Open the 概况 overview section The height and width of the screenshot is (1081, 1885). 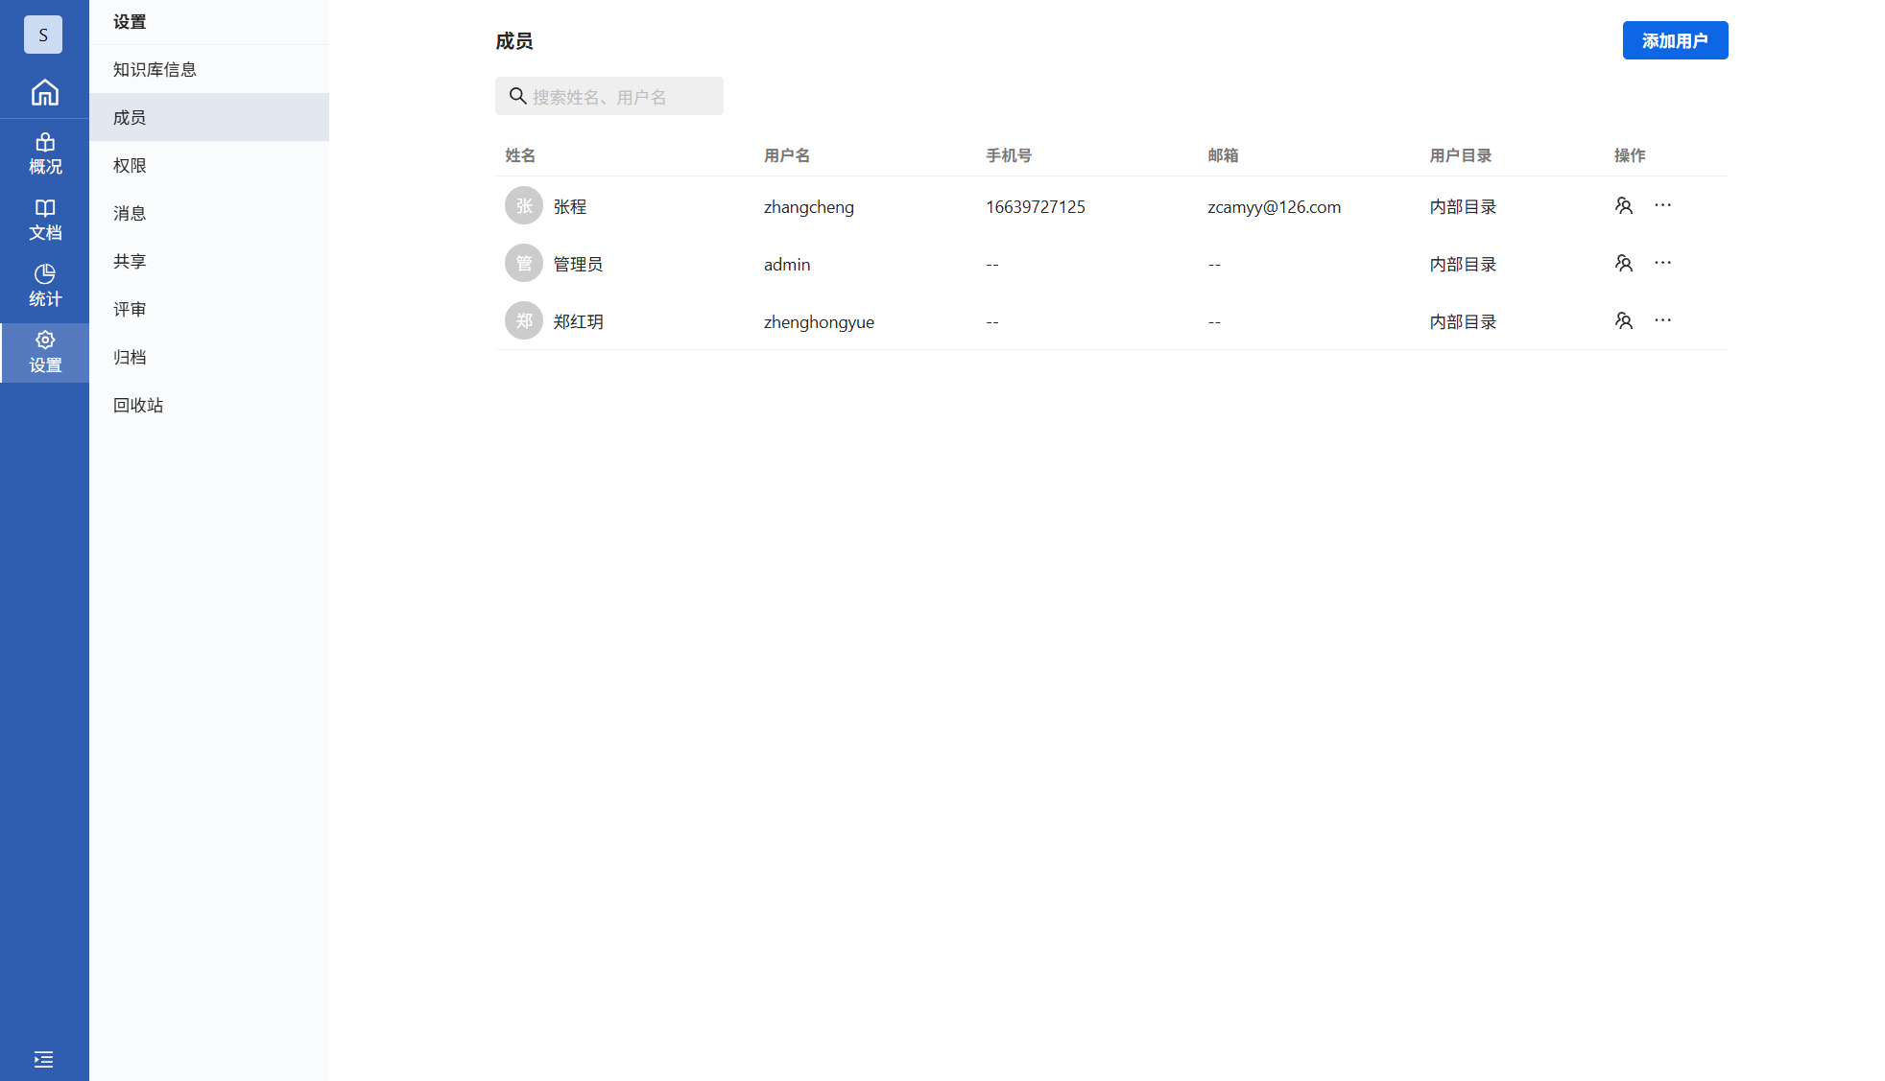(x=44, y=153)
